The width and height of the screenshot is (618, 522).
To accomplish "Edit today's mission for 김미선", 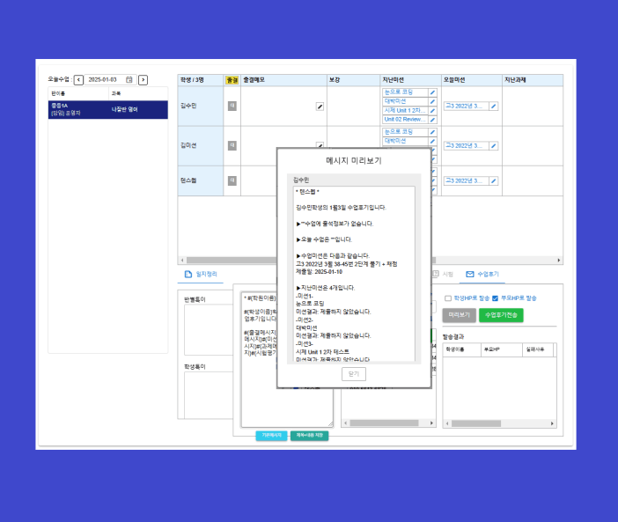I will [x=494, y=146].
